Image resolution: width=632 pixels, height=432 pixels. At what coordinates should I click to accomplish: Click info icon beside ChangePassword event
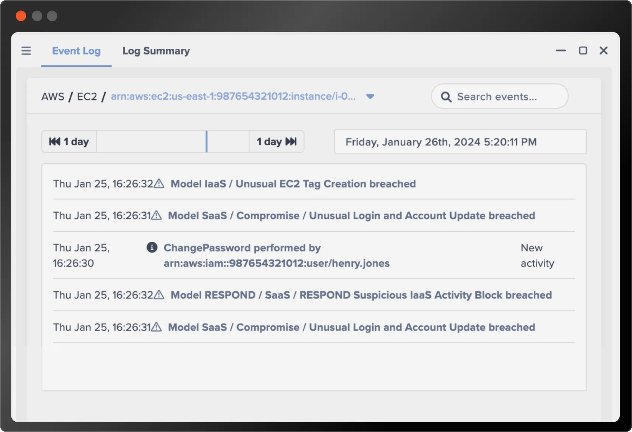(152, 247)
